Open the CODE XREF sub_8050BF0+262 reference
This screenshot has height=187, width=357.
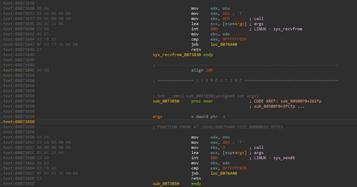point(301,101)
